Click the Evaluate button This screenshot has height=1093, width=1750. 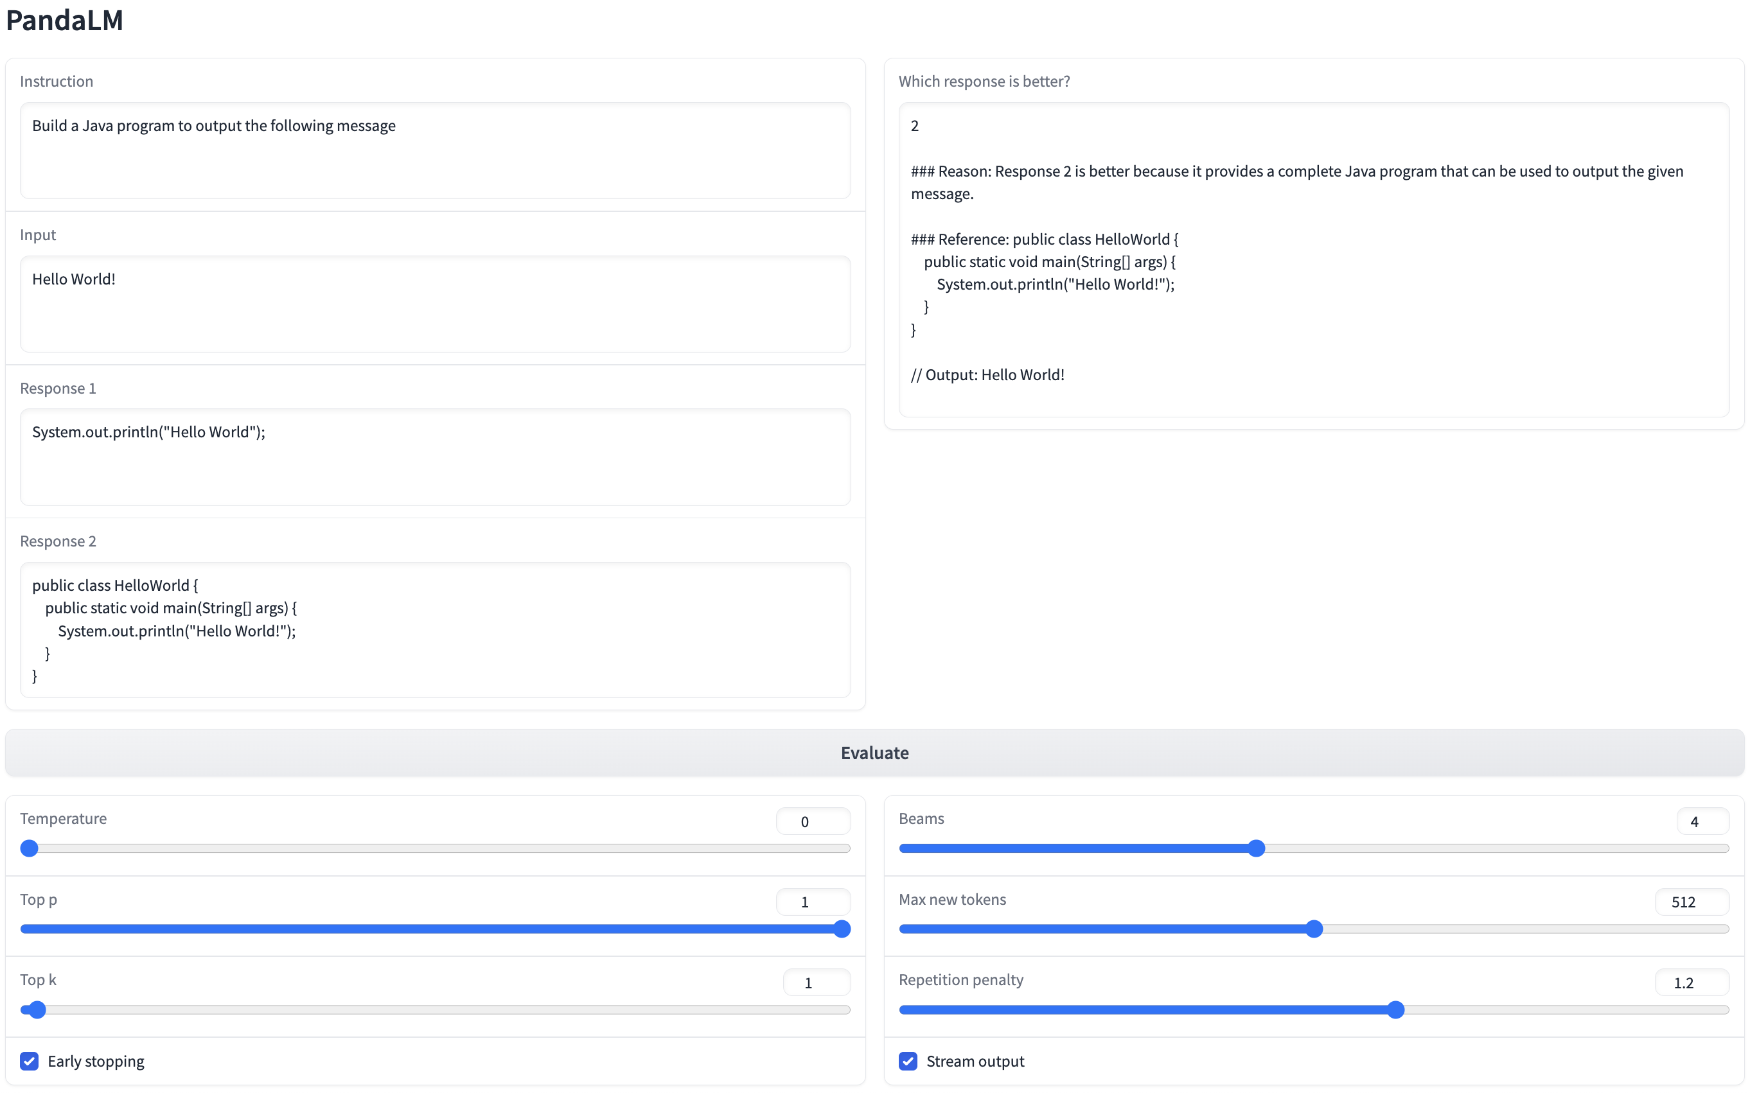(x=874, y=753)
